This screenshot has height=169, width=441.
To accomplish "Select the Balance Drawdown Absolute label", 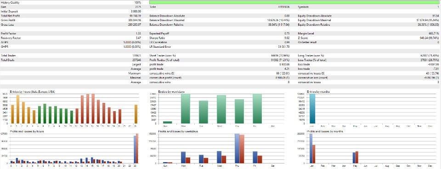I will 167,16.
